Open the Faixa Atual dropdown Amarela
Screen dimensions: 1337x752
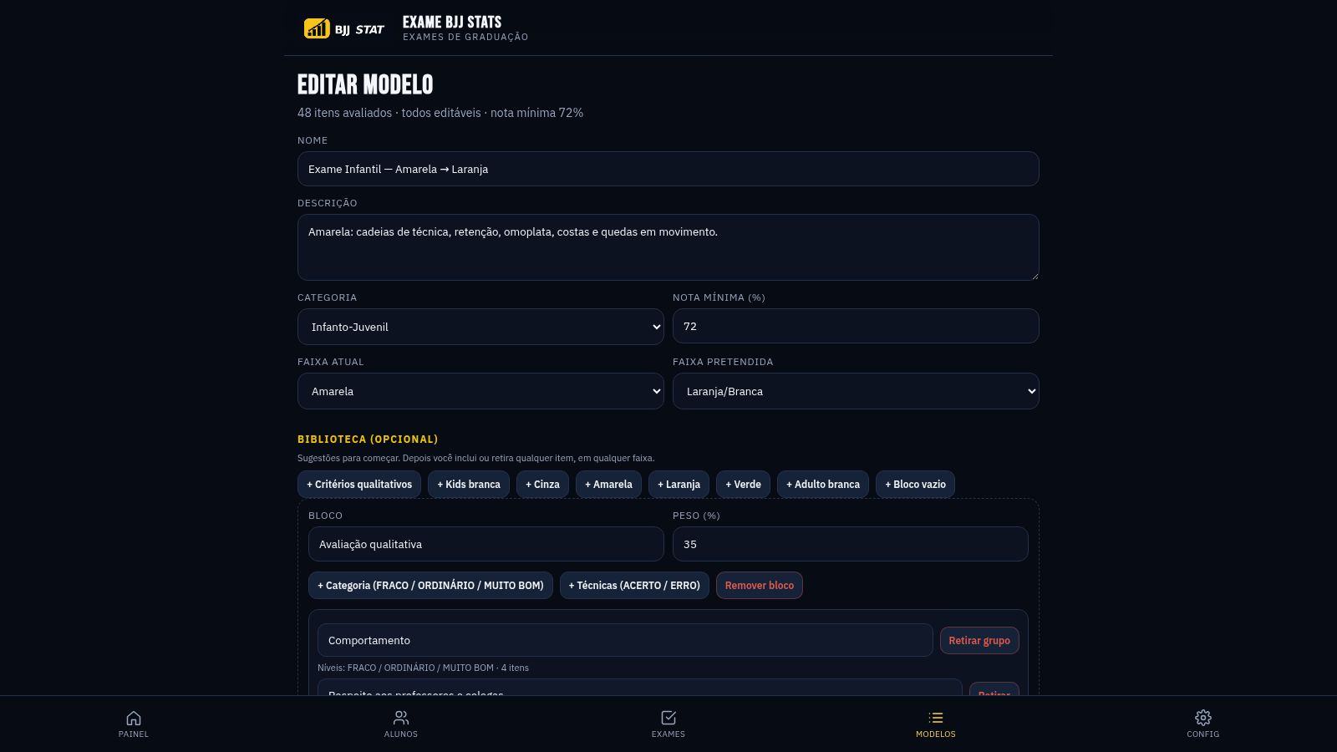pos(480,391)
